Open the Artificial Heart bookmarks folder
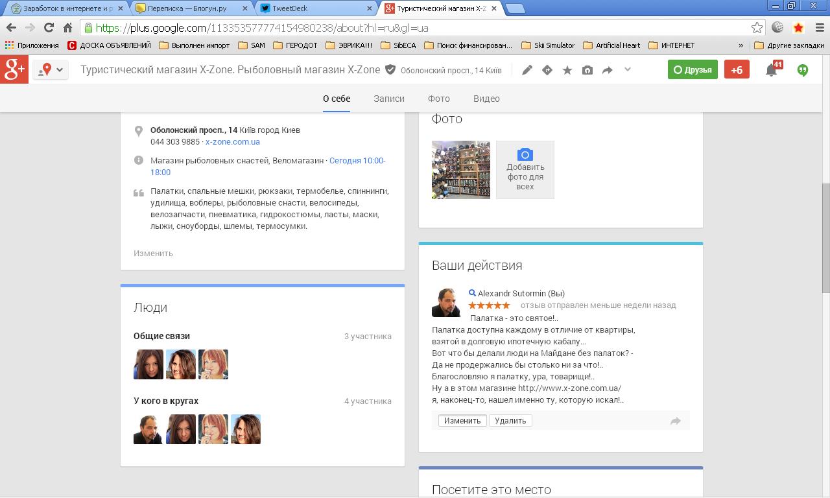Image resolution: width=830 pixels, height=498 pixels. [612, 45]
